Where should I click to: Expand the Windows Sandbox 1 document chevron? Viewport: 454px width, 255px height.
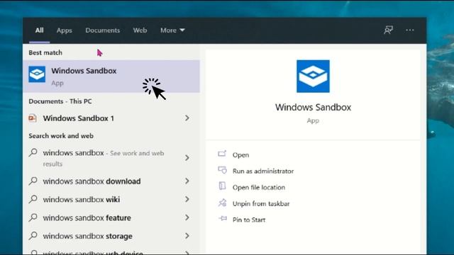187,118
